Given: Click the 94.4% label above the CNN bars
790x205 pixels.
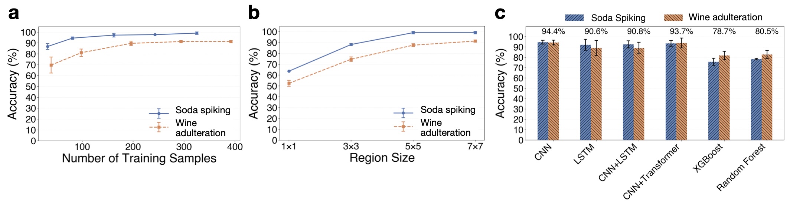Looking at the screenshot, I should pos(553,32).
